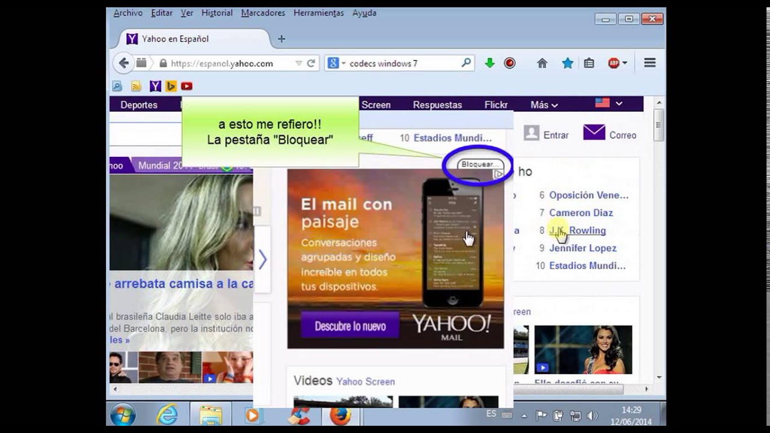Open the Editar menu

tap(162, 13)
